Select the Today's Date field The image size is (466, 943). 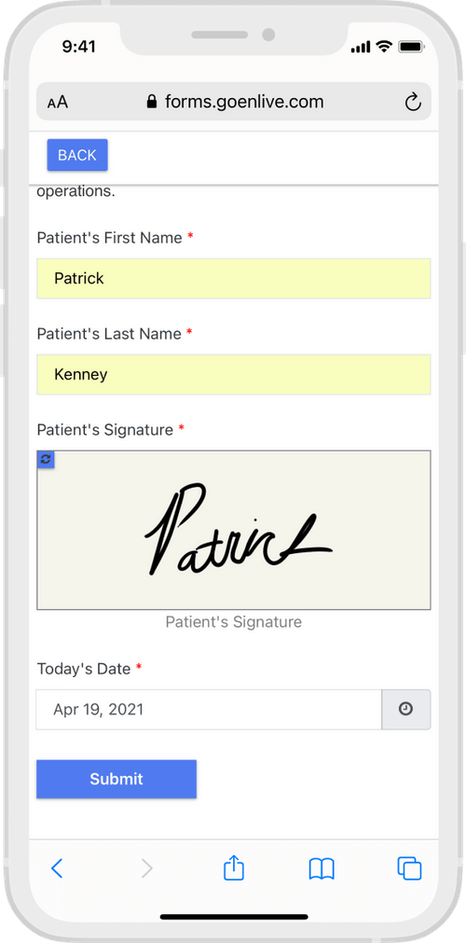click(209, 709)
